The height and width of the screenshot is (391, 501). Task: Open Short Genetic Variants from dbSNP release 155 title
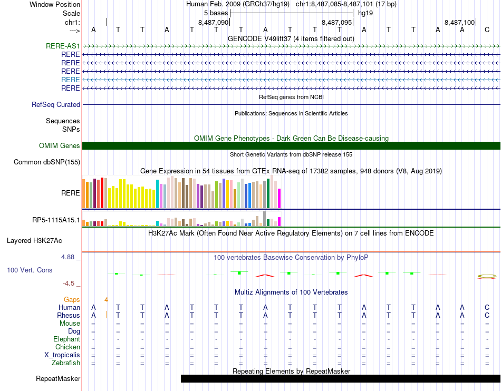pyautogui.click(x=291, y=154)
